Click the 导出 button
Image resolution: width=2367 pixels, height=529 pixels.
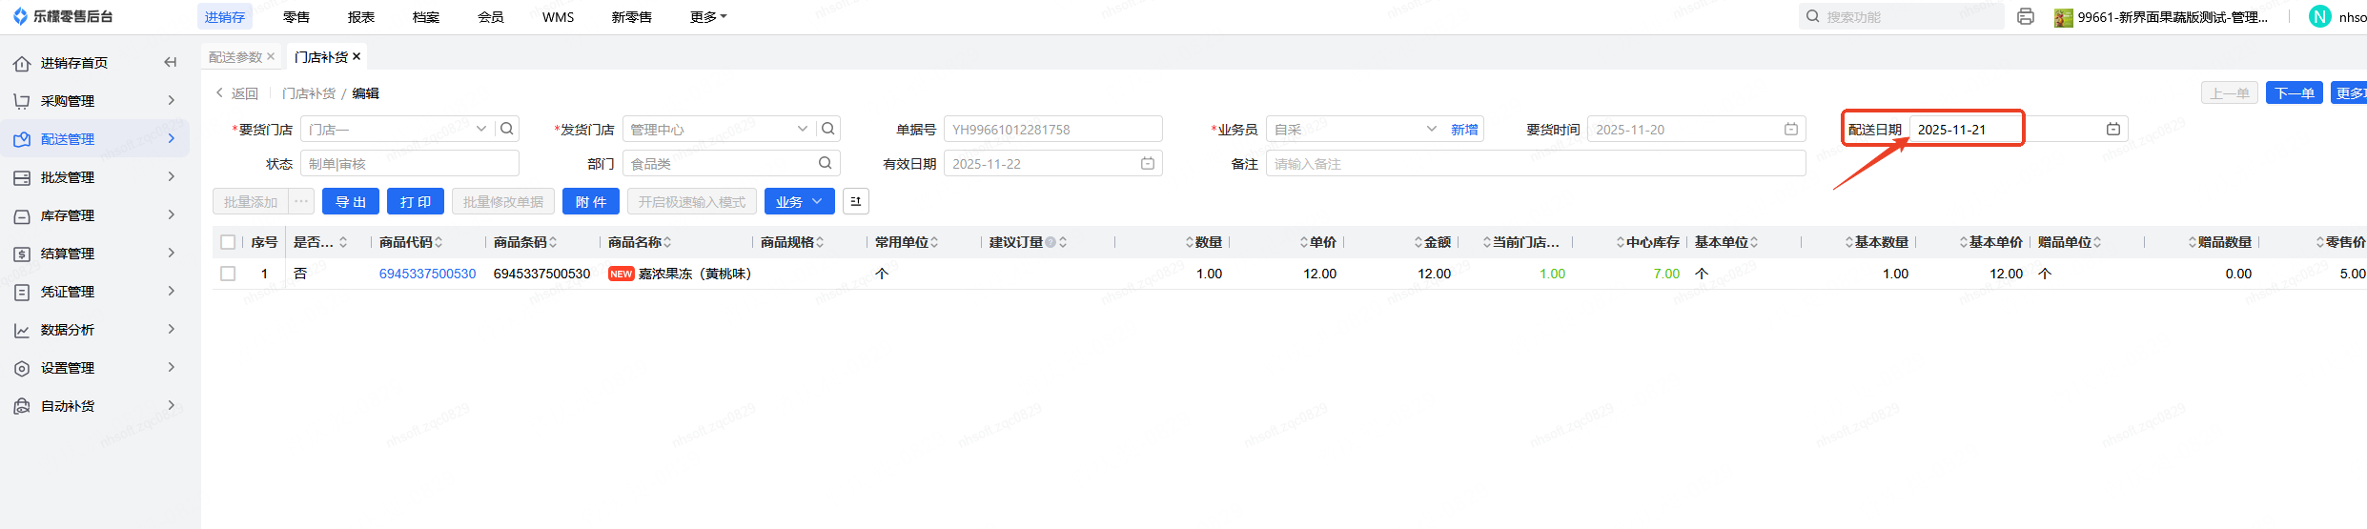tap(351, 202)
